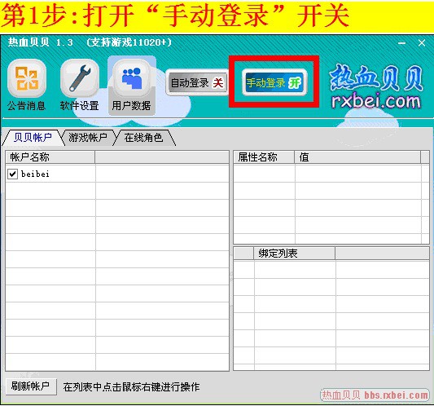Open the 公告消息 announcements icon
The image size is (434, 406).
point(27,86)
